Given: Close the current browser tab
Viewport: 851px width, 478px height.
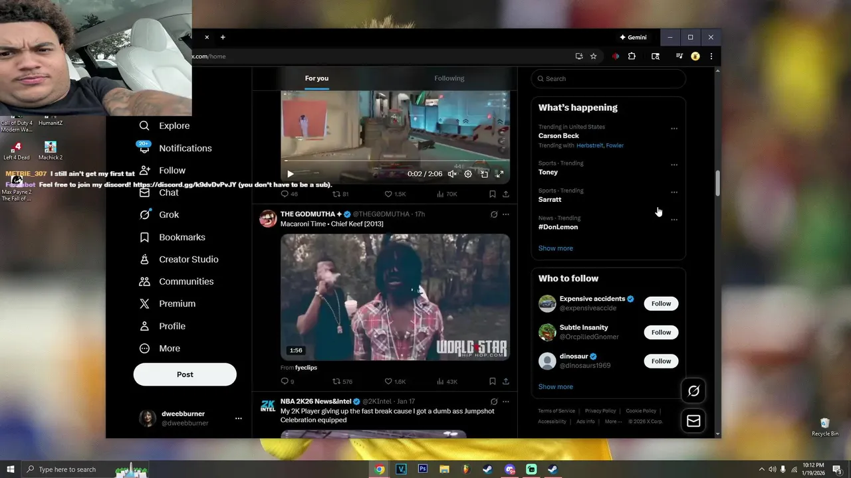Looking at the screenshot, I should (207, 37).
